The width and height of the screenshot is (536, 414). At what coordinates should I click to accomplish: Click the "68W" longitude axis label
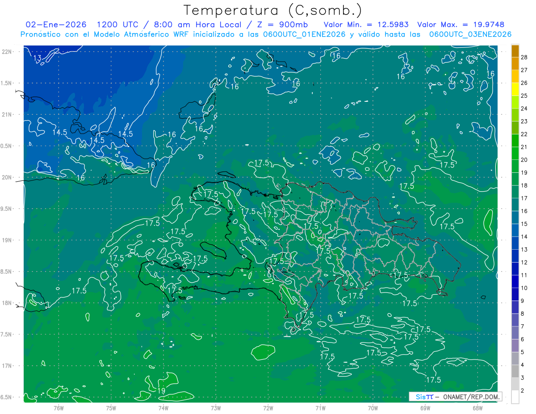(477, 408)
